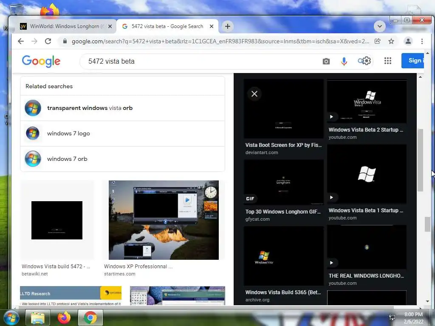This screenshot has width=435, height=326.
Task: Open the LLTD Research image result
Action: click(x=71, y=295)
